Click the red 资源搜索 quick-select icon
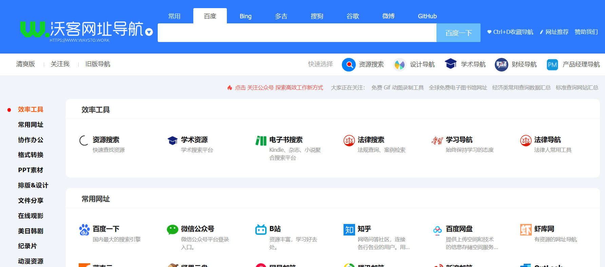 click(x=349, y=64)
